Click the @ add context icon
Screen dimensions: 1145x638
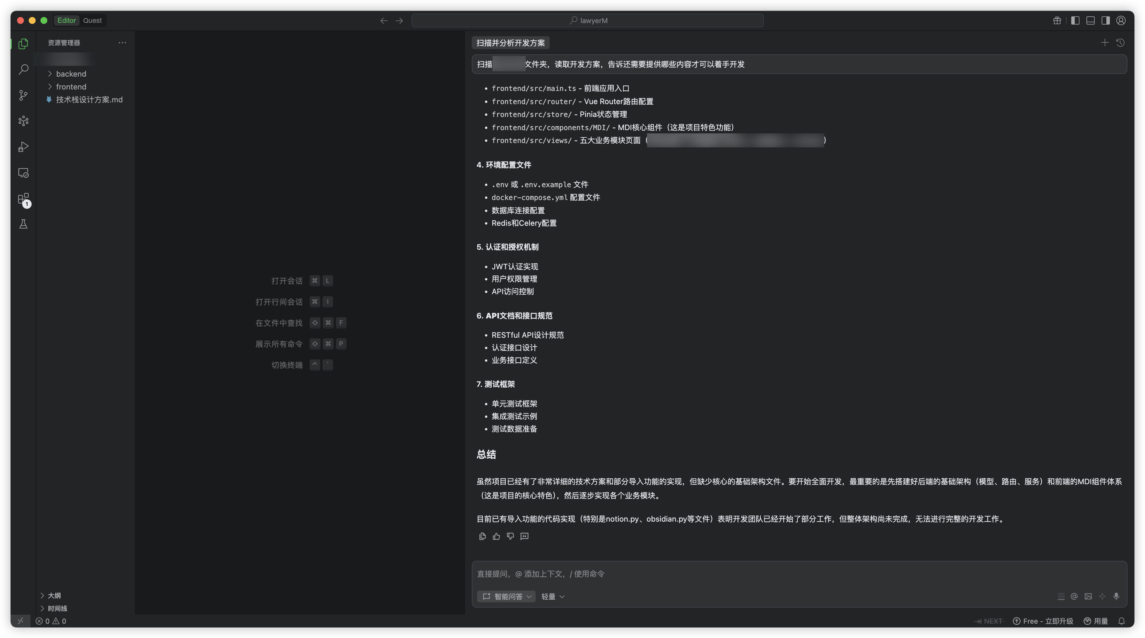1074,596
